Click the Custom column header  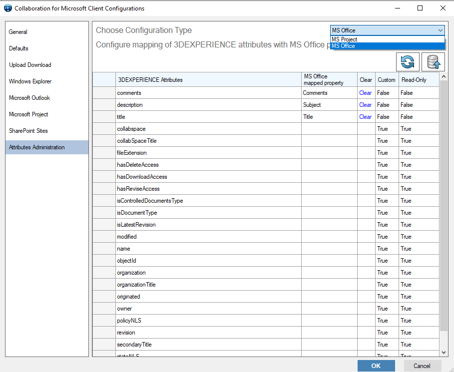(x=387, y=79)
